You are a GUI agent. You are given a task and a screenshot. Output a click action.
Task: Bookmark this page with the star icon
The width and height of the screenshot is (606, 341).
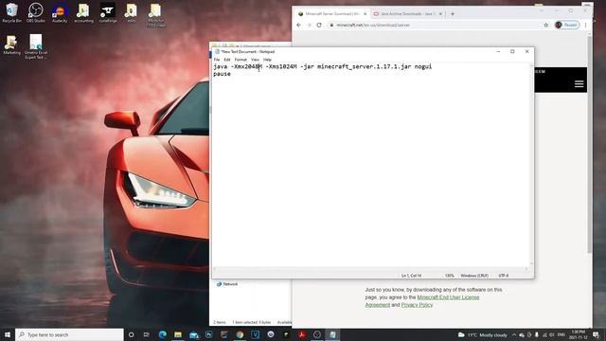(x=545, y=25)
